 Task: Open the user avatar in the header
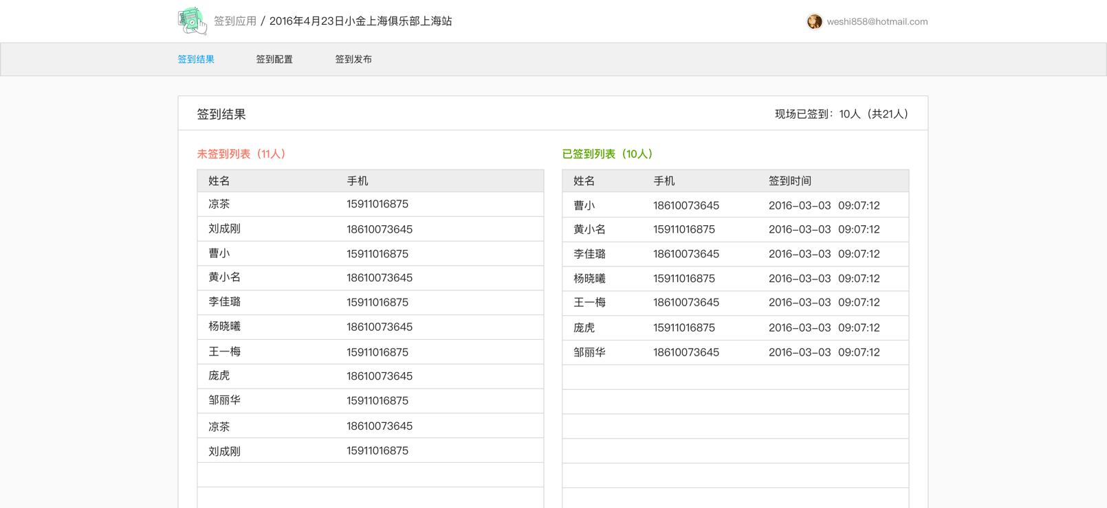[x=814, y=22]
